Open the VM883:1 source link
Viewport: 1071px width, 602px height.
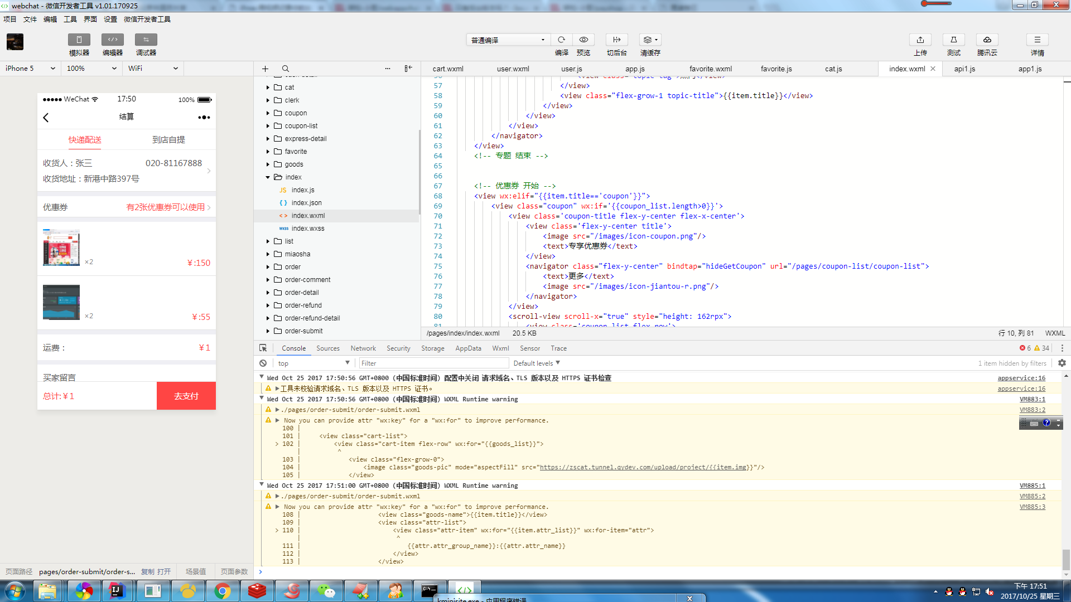point(1033,399)
